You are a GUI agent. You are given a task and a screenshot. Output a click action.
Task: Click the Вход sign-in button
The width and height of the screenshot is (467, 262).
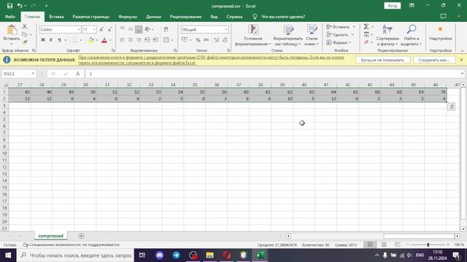tap(393, 6)
